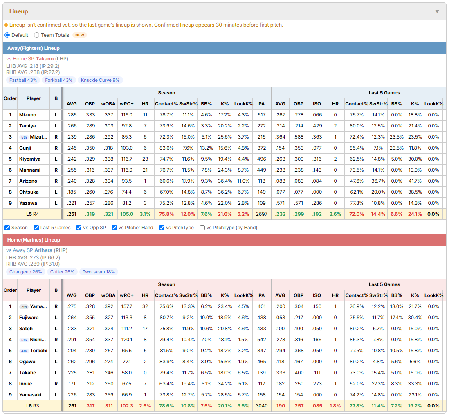This screenshot has width=449, height=416.
Task: Click the 2th badge next to Yama...
Action: pyautogui.click(x=24, y=307)
